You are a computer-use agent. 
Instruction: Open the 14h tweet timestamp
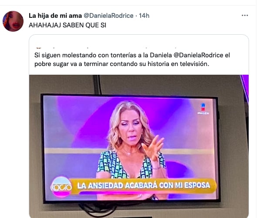[144, 16]
